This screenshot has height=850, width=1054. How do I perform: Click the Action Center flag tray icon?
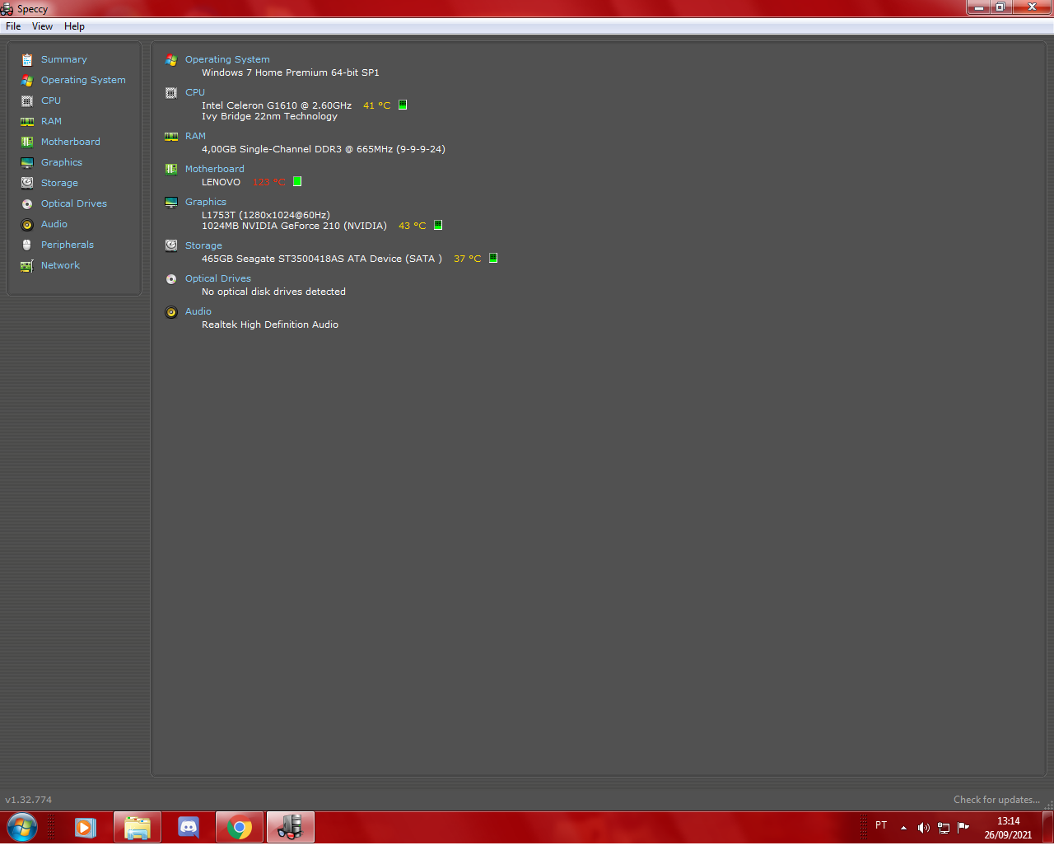pos(963,828)
